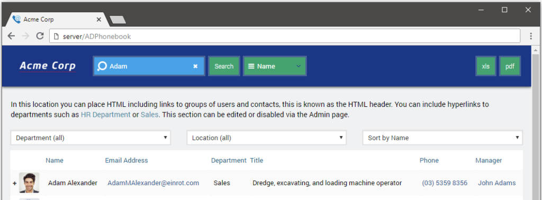Select the Acme Corp tab
The width and height of the screenshot is (542, 200).
57,20
